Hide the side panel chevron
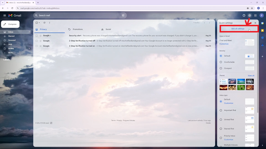 pyautogui.click(x=262, y=145)
